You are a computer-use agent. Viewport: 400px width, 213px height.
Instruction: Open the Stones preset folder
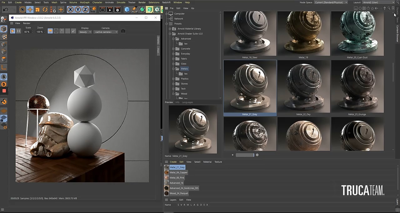(184, 84)
